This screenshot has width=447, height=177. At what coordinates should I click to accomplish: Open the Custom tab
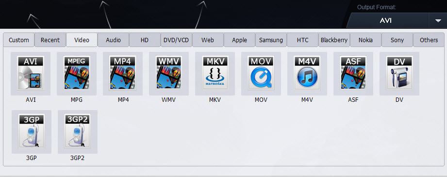[19, 40]
